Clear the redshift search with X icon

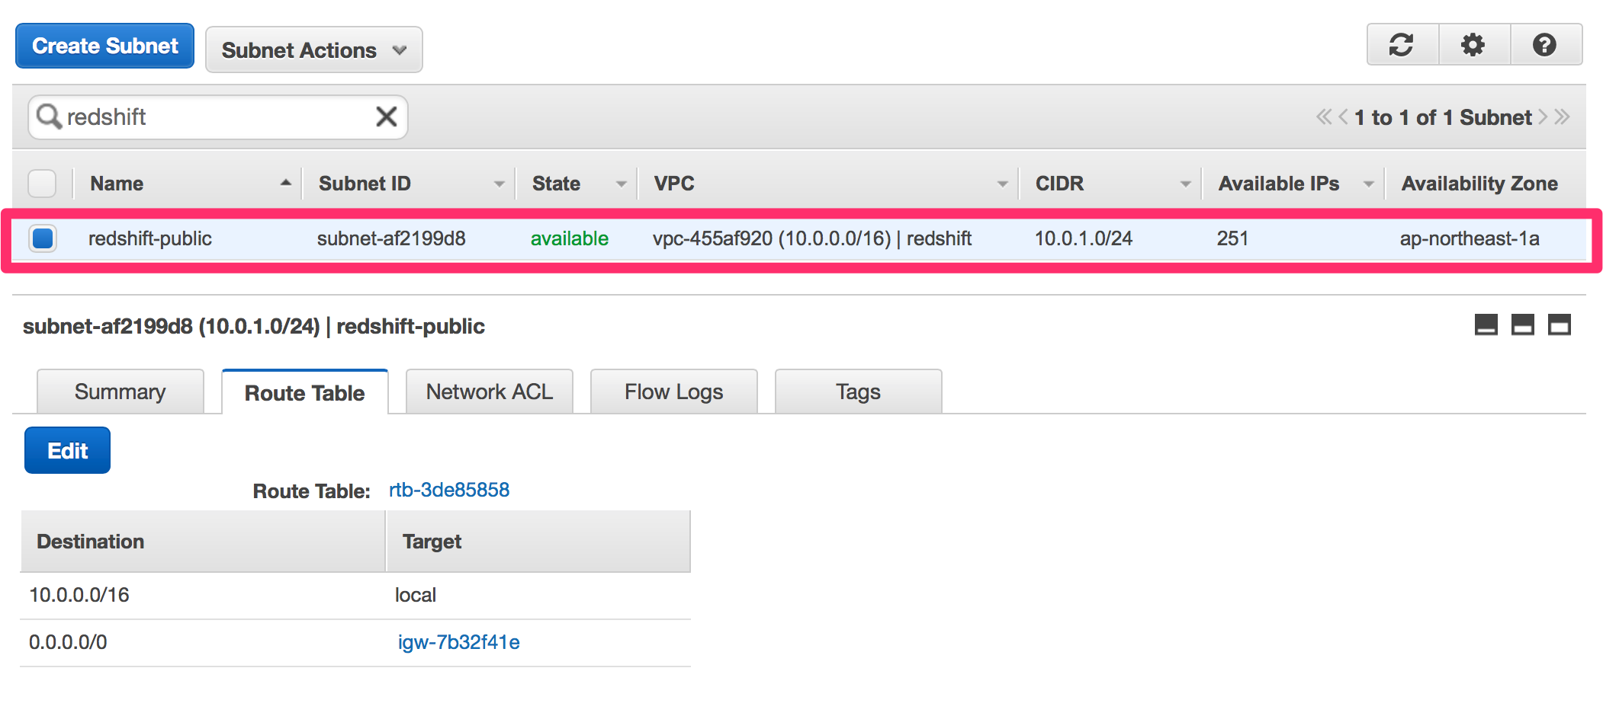click(x=387, y=117)
